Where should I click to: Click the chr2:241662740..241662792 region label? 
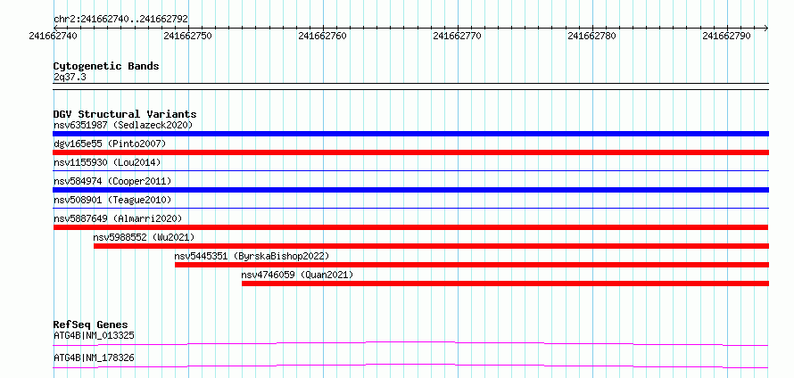click(x=120, y=19)
